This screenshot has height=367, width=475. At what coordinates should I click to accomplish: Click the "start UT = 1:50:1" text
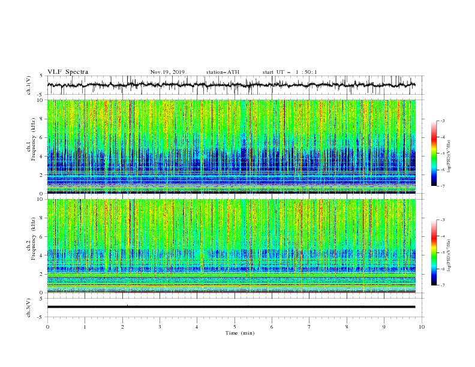coord(289,72)
